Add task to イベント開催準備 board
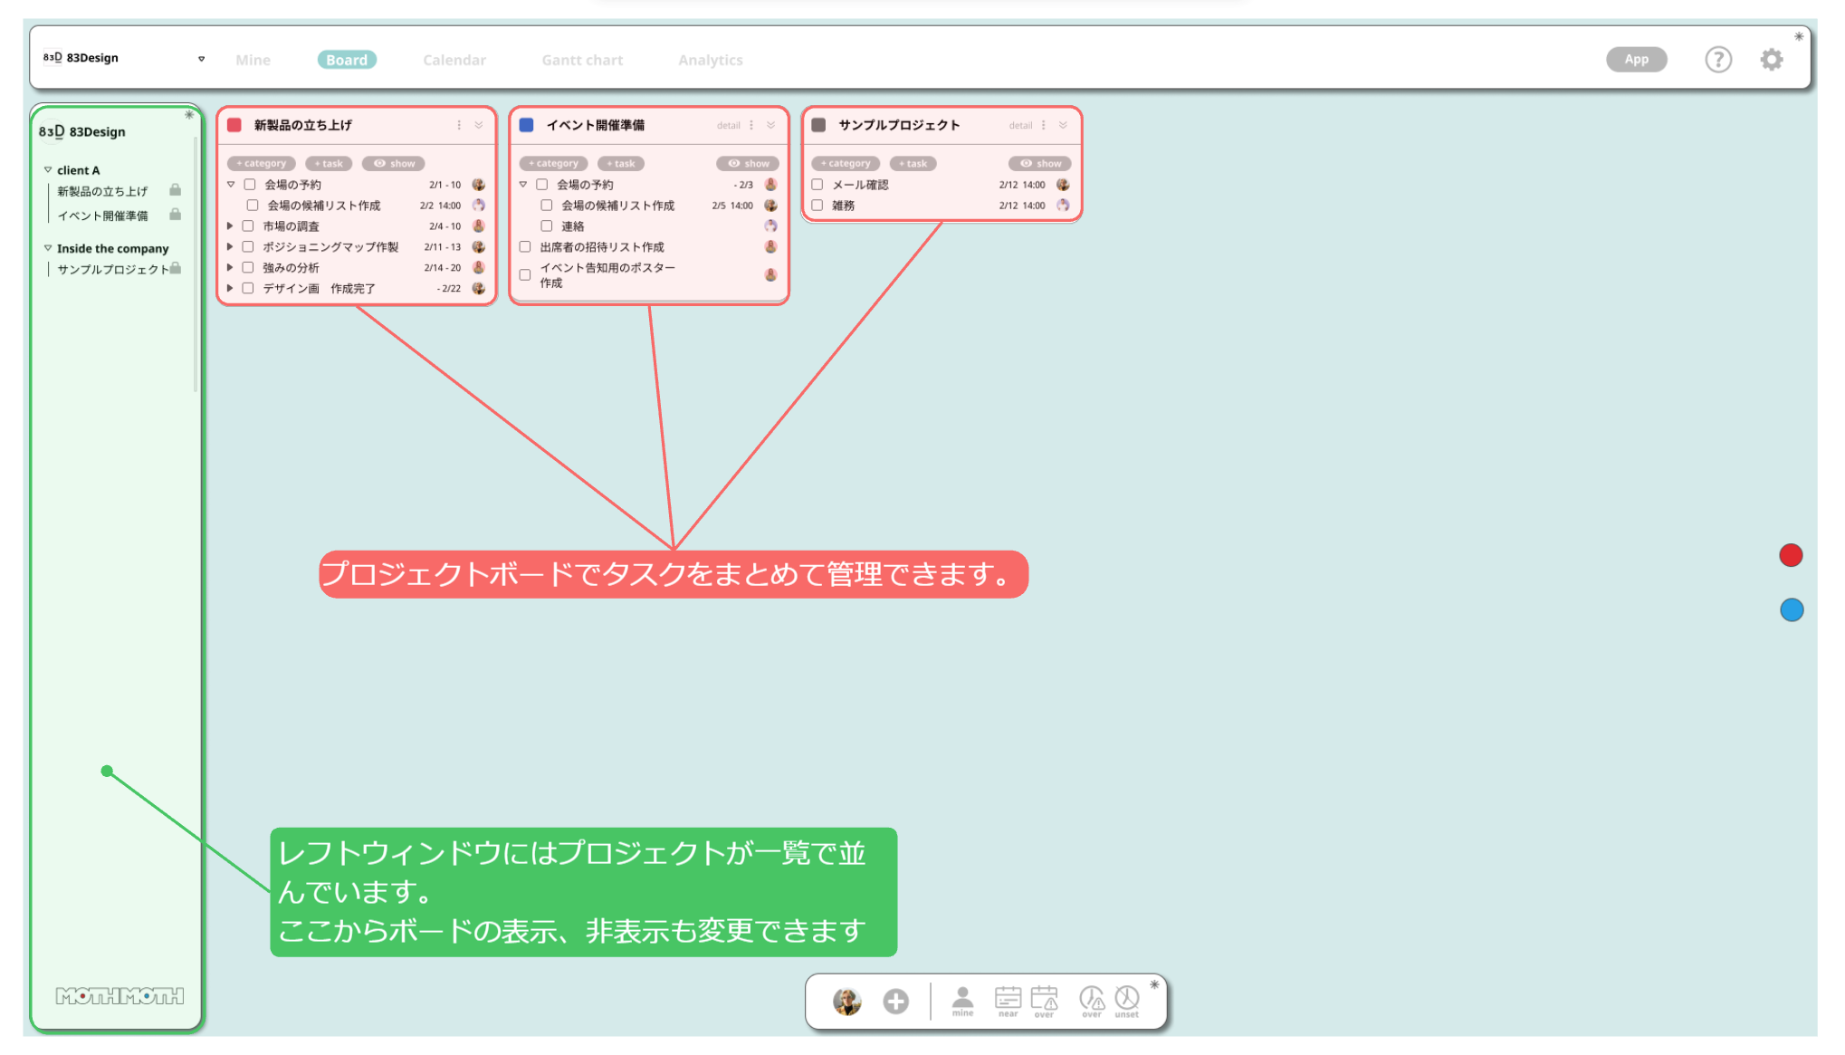 click(x=621, y=164)
